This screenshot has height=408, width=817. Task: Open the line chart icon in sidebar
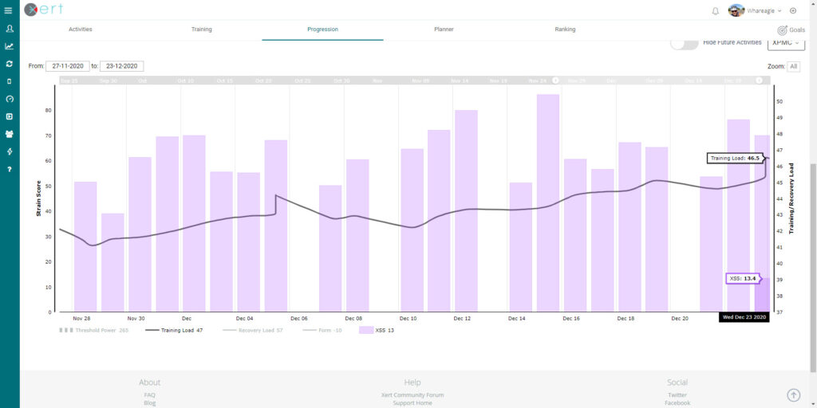coord(9,46)
